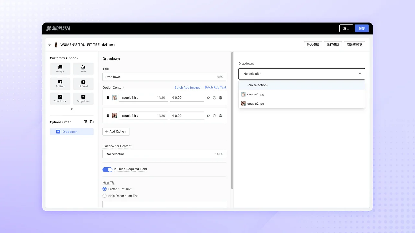Select the Checkbox option type icon
The height and width of the screenshot is (233, 415).
pos(60,98)
